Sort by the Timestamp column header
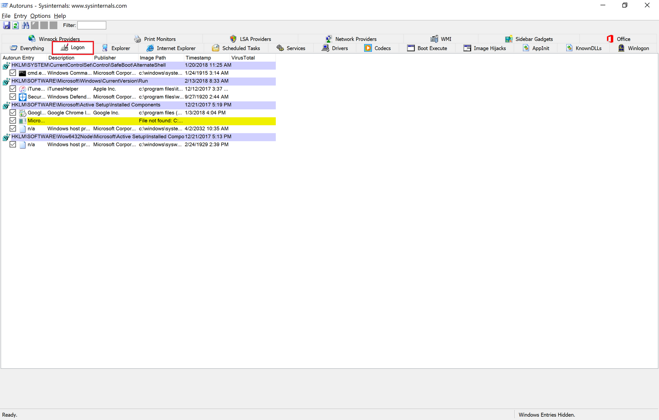This screenshot has width=659, height=420. (207, 58)
